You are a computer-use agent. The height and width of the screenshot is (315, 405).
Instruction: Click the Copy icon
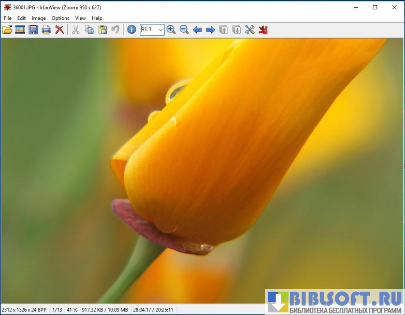point(89,30)
